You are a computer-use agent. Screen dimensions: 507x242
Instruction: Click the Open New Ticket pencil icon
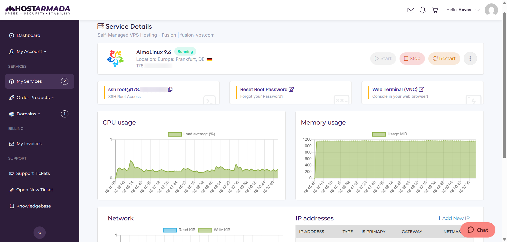12,190
